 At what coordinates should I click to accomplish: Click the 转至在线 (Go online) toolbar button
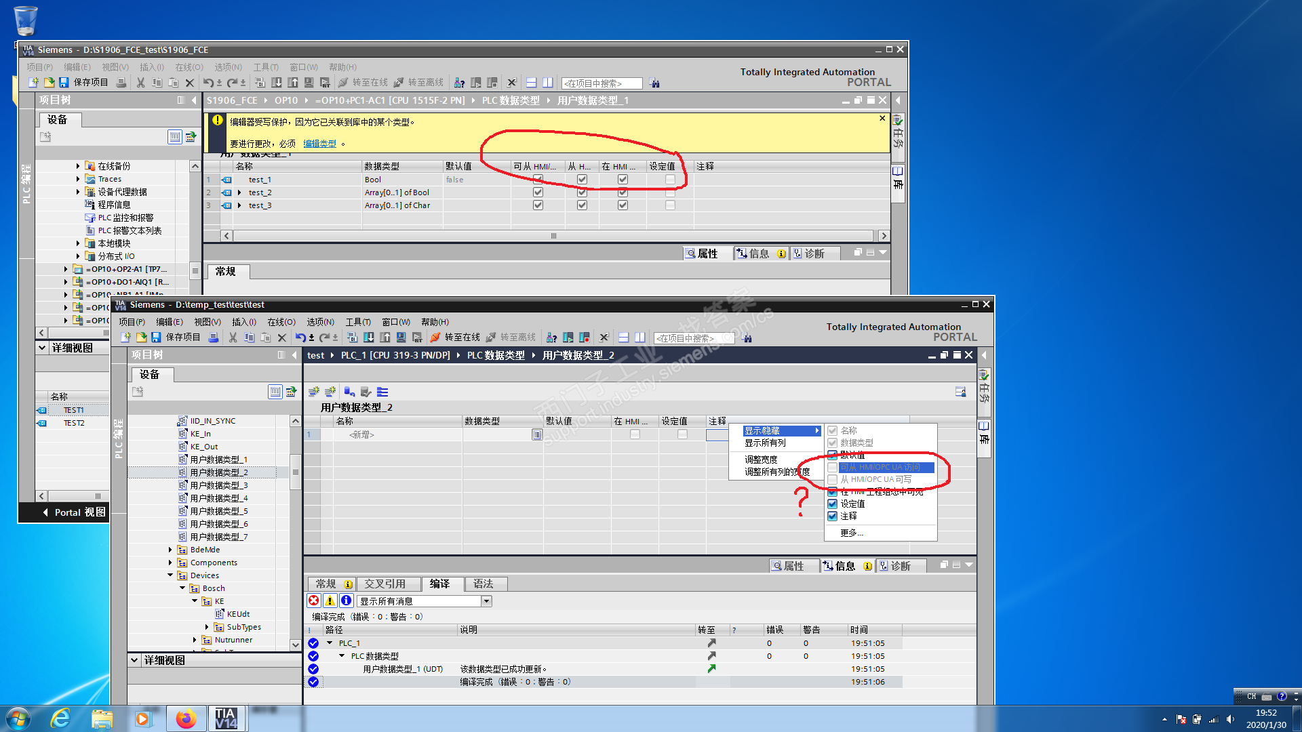(455, 338)
